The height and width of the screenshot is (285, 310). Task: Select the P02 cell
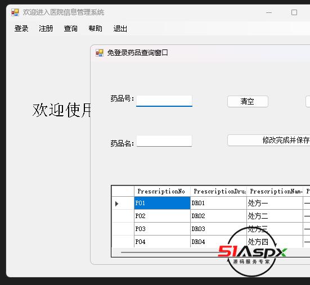(x=163, y=216)
